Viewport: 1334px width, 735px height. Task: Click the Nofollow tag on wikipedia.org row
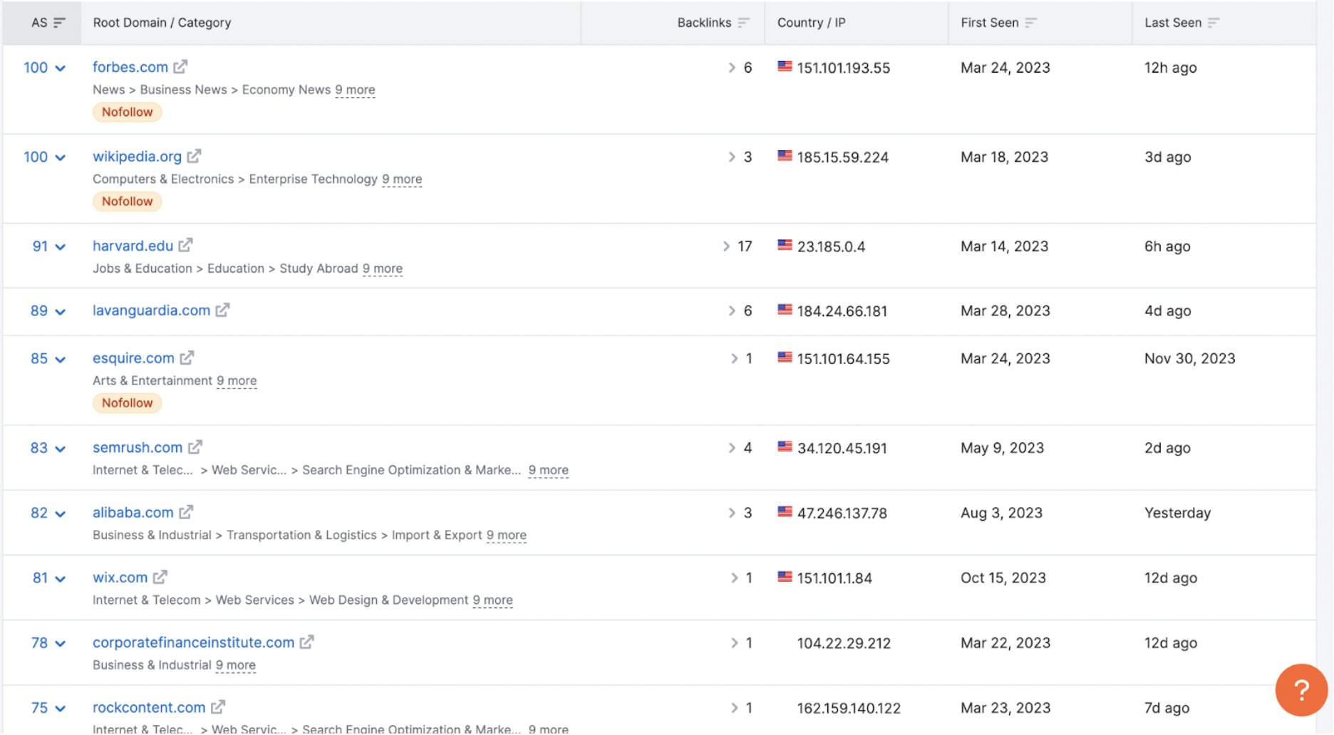coord(127,201)
